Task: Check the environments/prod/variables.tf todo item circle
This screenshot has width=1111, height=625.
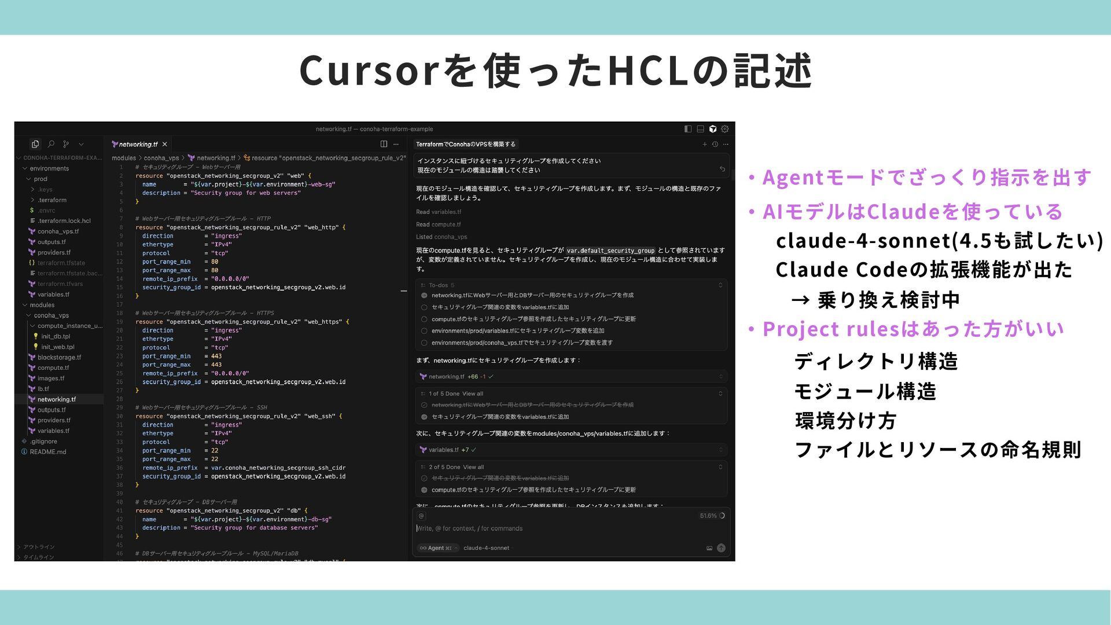Action: point(424,331)
